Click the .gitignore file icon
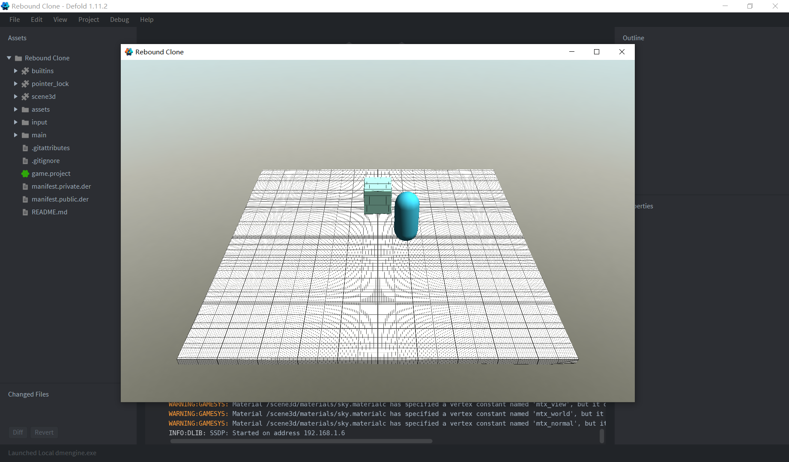This screenshot has width=789, height=462. [25, 161]
